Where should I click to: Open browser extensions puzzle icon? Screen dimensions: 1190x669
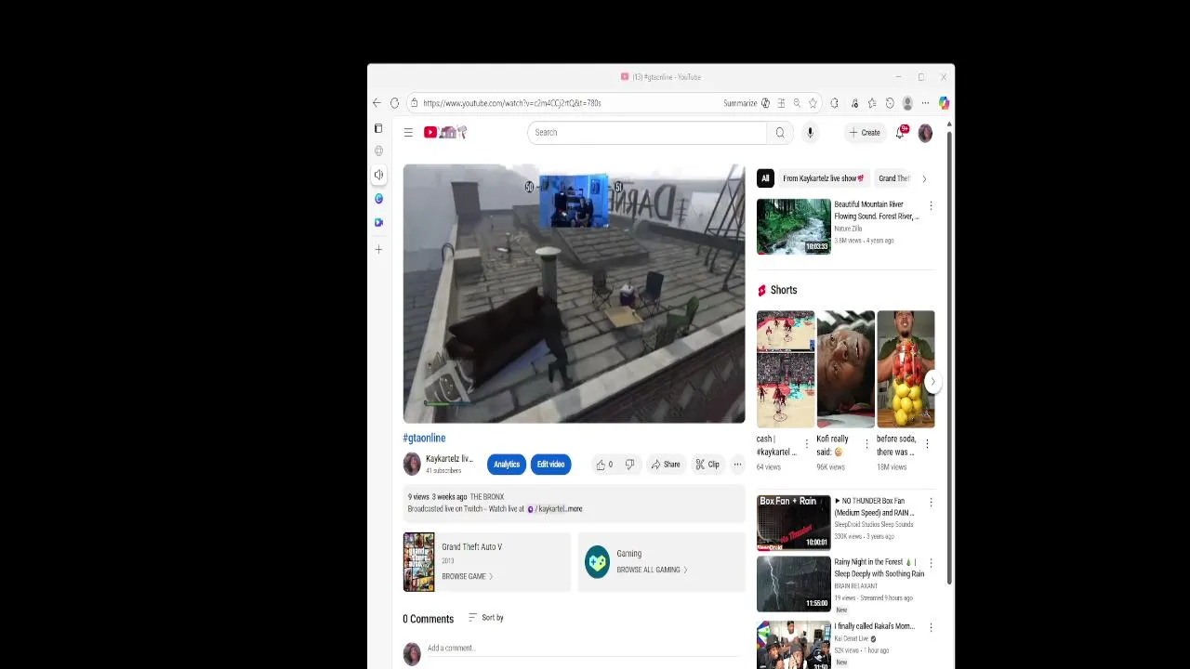coord(834,103)
